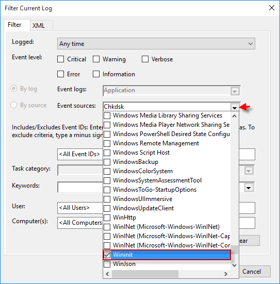Check the WinINet-Cor source entry
This screenshot has height=284, width=280.
coord(107,245)
